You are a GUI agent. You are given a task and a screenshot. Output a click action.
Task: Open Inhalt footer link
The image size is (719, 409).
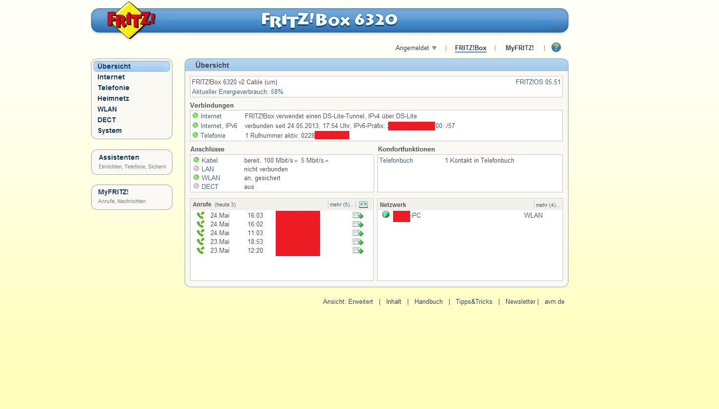point(394,301)
